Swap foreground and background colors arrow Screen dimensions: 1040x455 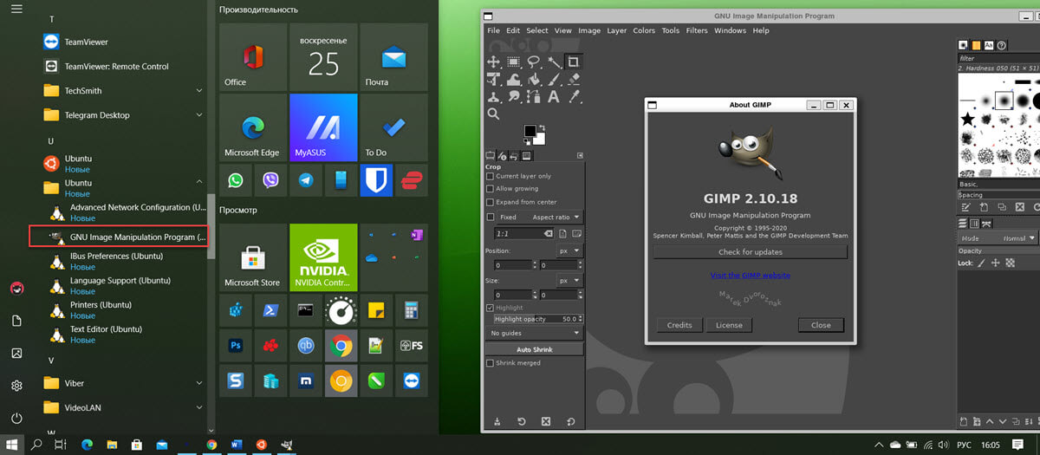[542, 127]
